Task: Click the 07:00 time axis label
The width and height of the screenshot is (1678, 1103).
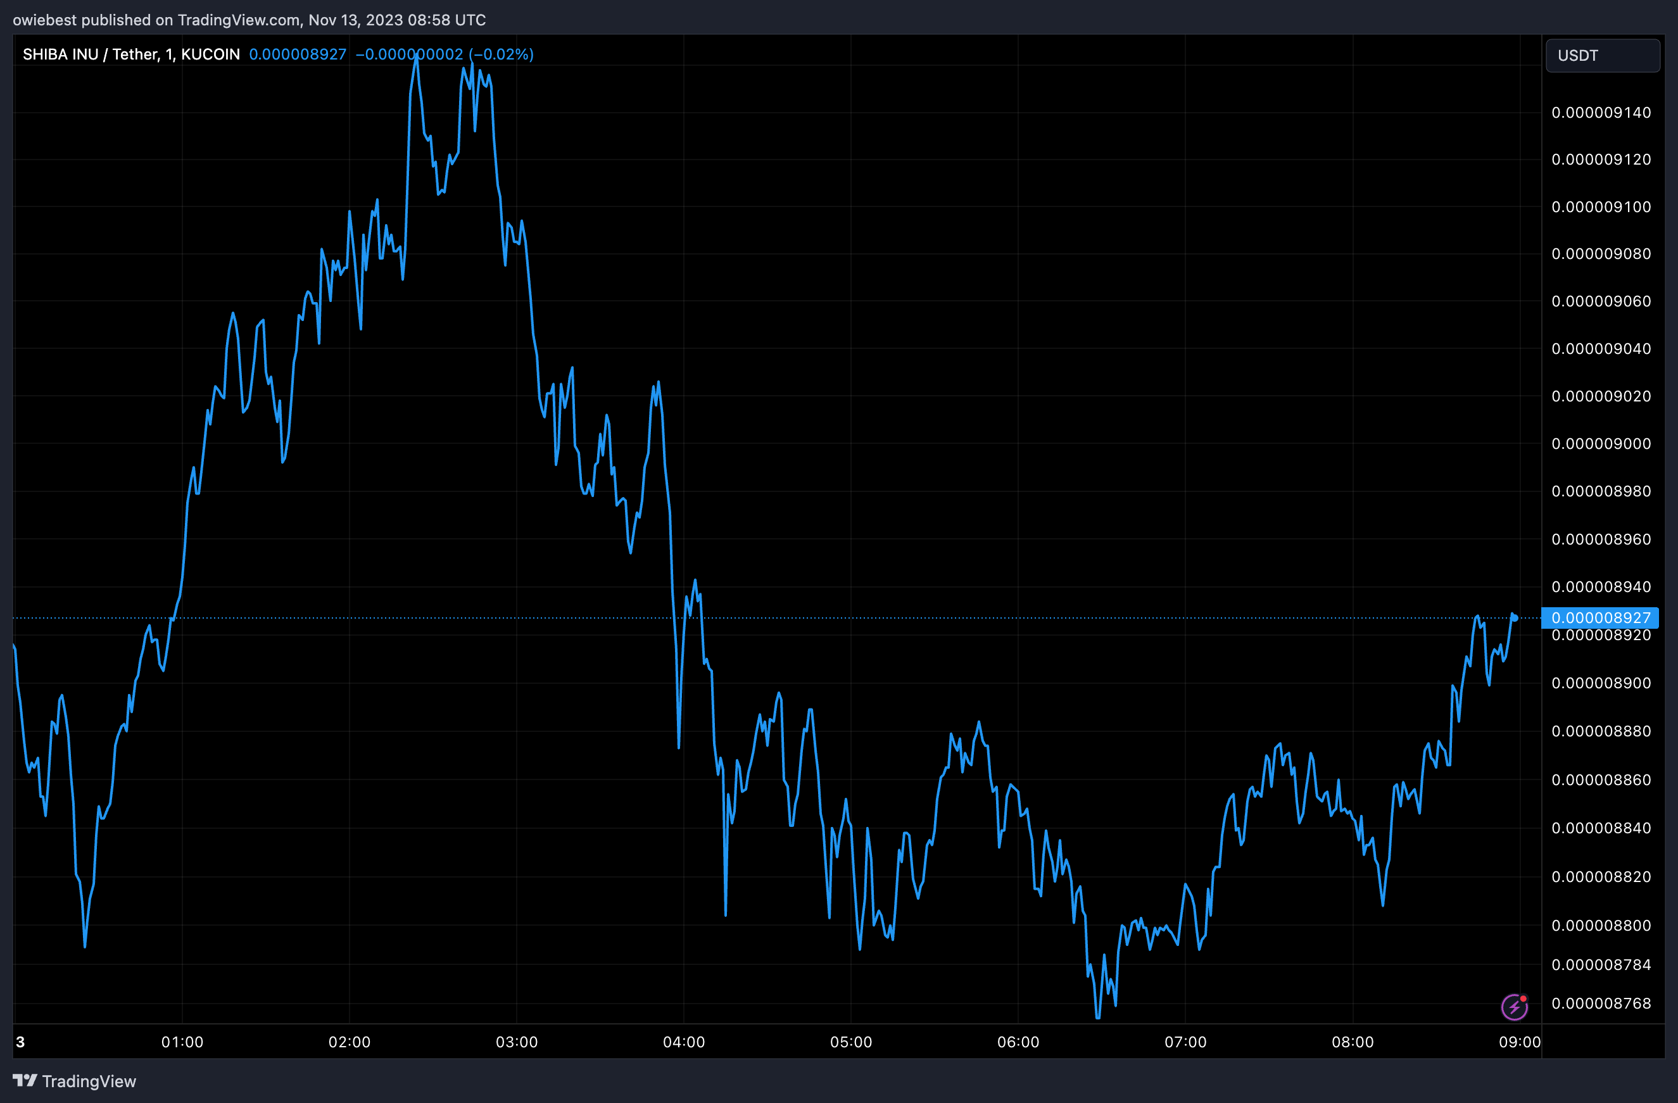Action: coord(1185,1042)
